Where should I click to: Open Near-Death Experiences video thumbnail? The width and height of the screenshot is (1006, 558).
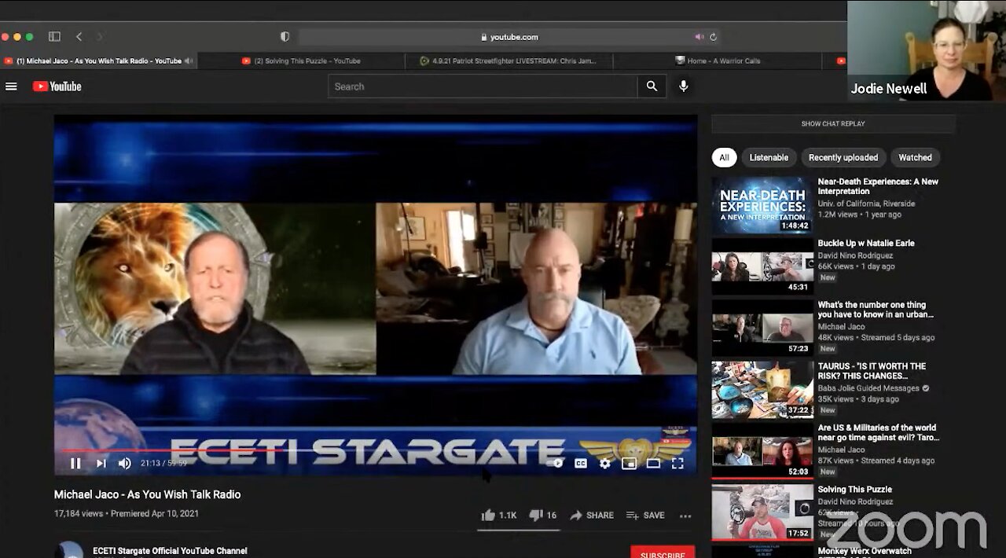coord(762,205)
